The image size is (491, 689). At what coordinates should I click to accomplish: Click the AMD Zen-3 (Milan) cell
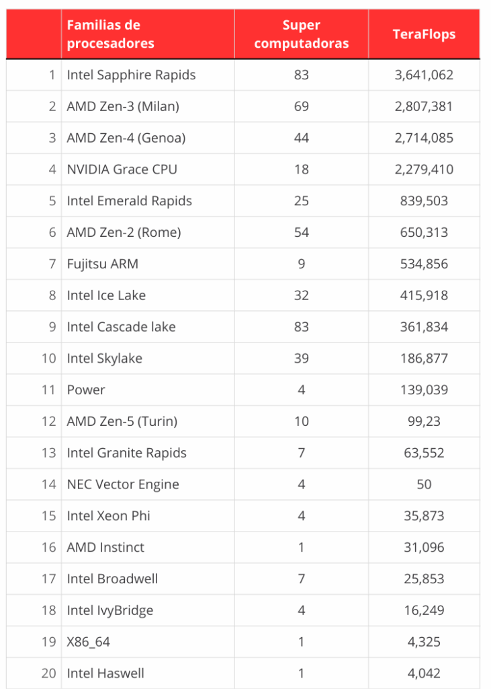(x=123, y=106)
